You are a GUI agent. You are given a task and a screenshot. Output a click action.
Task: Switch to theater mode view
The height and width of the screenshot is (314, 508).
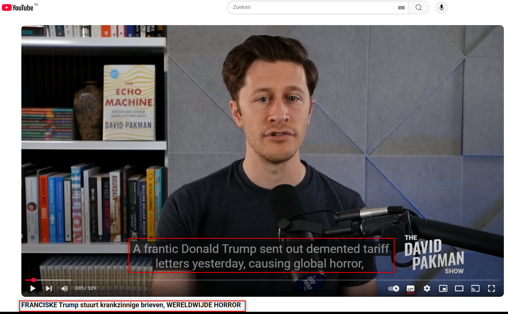[459, 289]
